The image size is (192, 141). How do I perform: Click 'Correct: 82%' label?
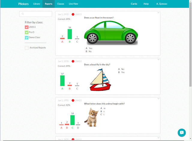[x=64, y=105]
